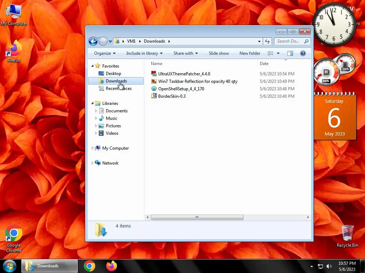
Task: Open the Music library
Action: [111, 118]
